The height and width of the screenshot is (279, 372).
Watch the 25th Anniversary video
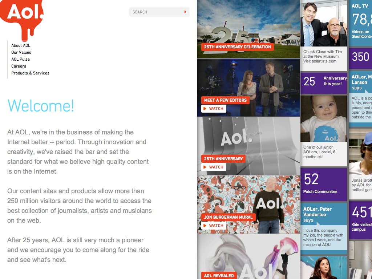(214, 167)
